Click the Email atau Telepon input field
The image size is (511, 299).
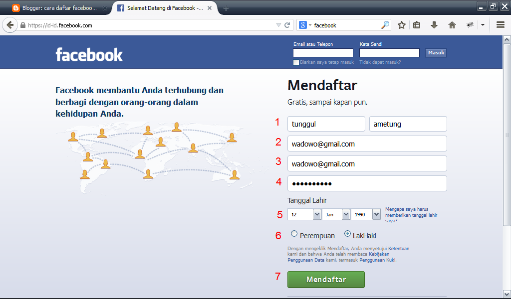point(323,52)
